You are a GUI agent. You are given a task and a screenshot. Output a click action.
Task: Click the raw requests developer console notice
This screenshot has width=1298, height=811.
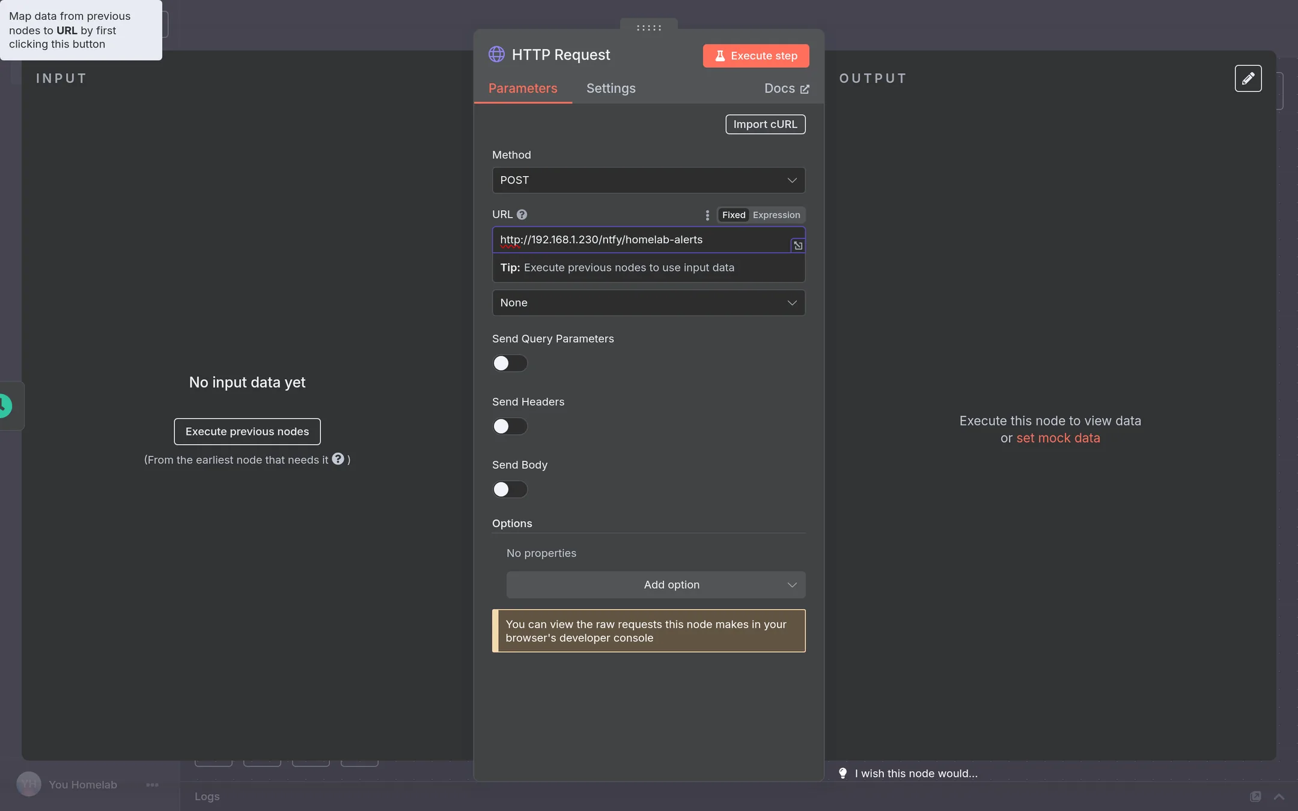coord(648,631)
